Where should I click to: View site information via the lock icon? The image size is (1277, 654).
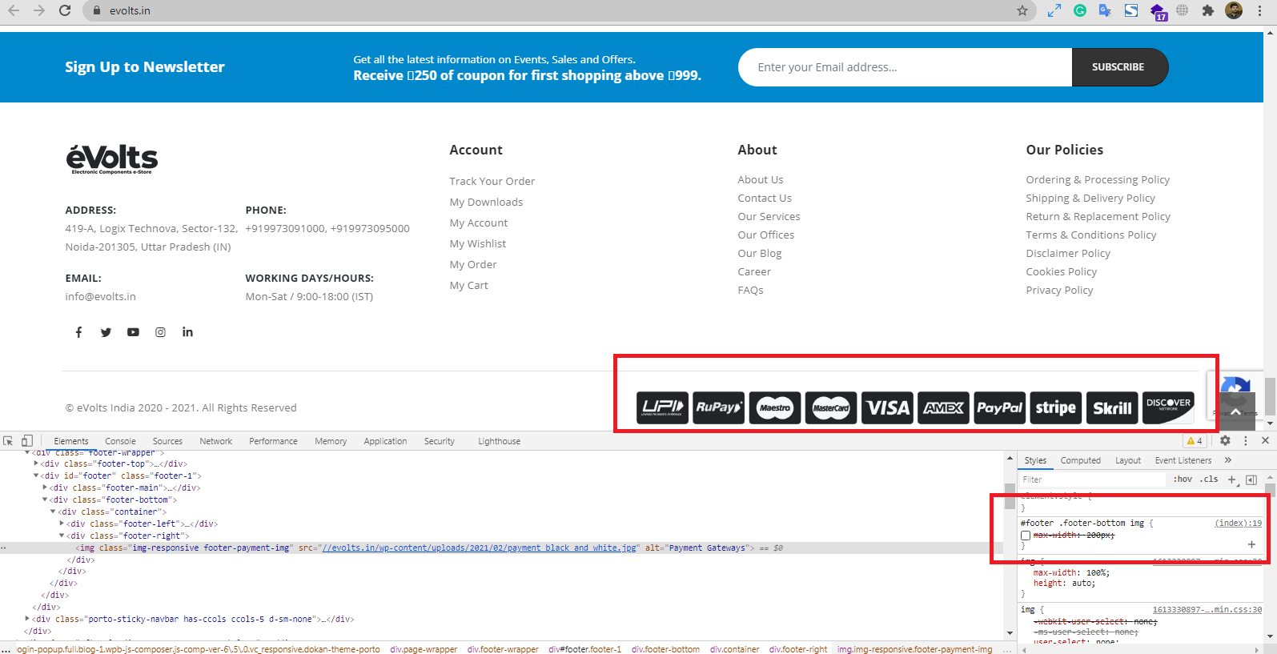tap(97, 10)
